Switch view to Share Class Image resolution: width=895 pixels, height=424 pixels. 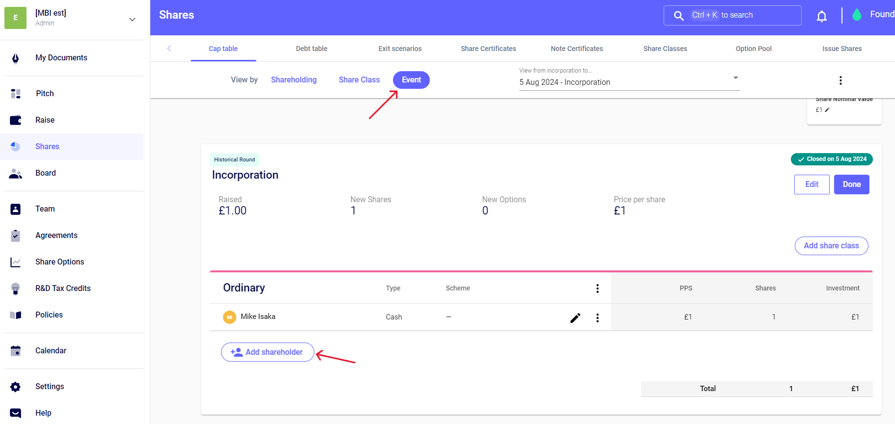[x=359, y=80]
